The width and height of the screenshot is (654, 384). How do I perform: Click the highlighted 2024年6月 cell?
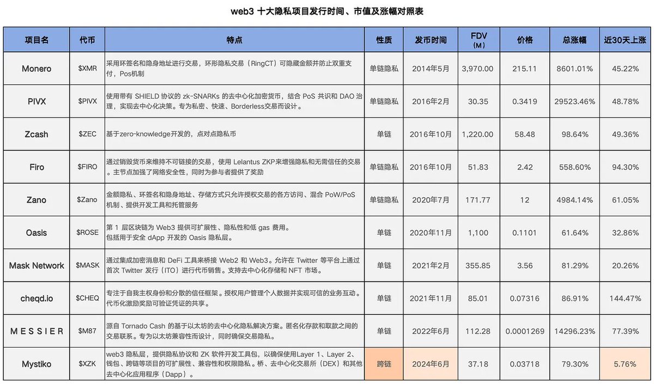431,364
